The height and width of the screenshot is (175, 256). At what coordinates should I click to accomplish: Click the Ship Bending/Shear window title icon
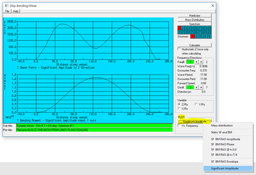pos(6,5)
